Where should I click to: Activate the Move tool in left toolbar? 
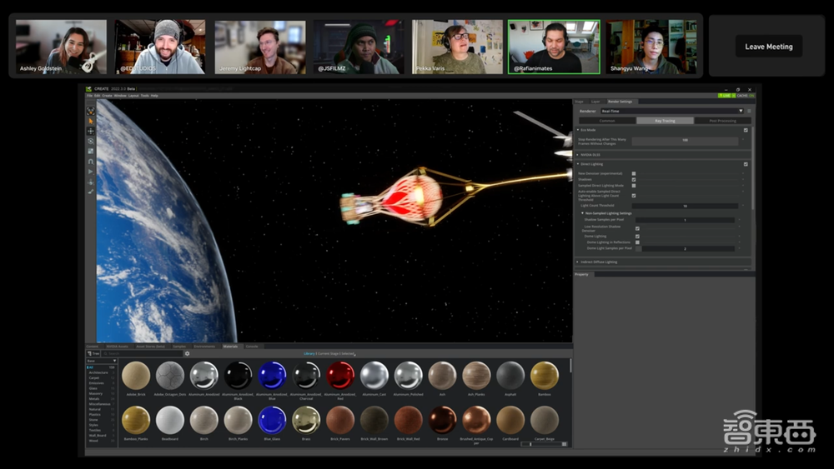91,131
